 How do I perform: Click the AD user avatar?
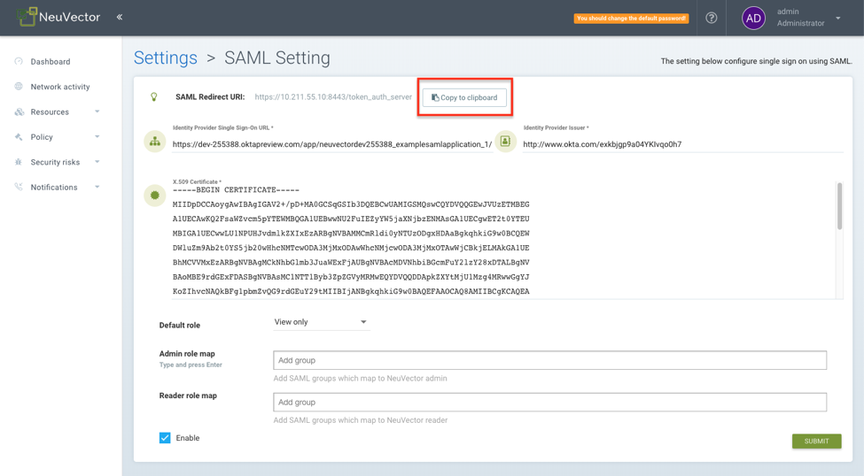click(x=753, y=19)
